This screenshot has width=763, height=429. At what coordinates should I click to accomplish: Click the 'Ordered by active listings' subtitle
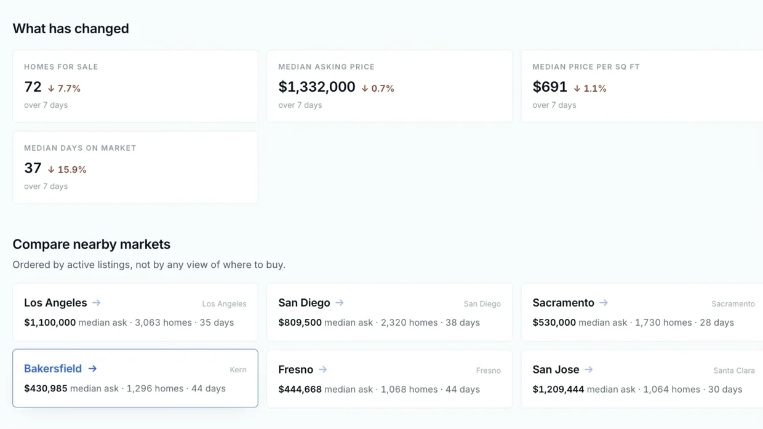(149, 265)
